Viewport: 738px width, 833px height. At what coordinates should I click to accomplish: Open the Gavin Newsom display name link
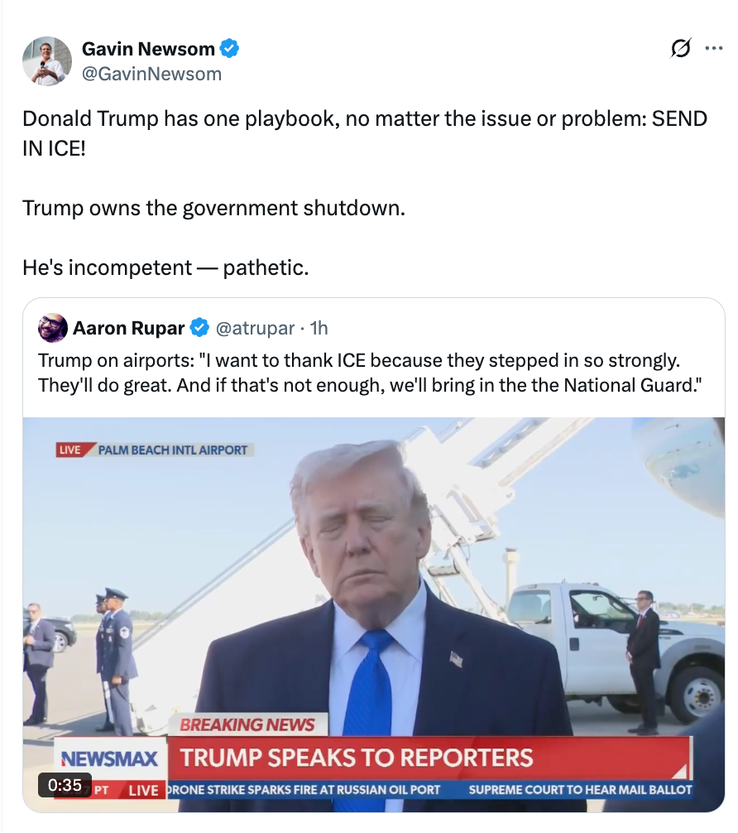(148, 48)
